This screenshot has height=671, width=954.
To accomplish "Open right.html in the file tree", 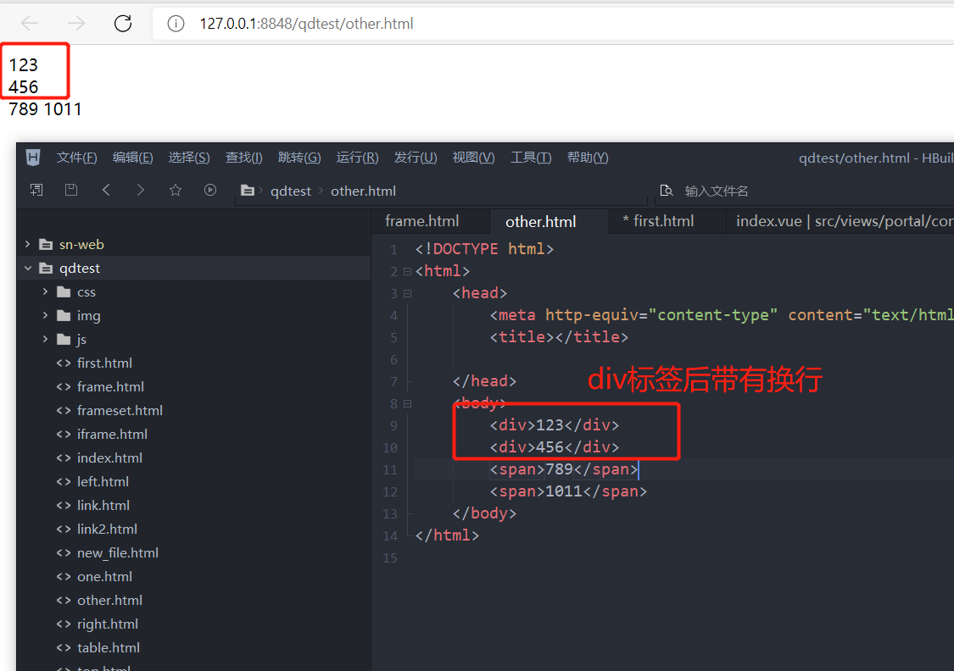I will click(107, 624).
